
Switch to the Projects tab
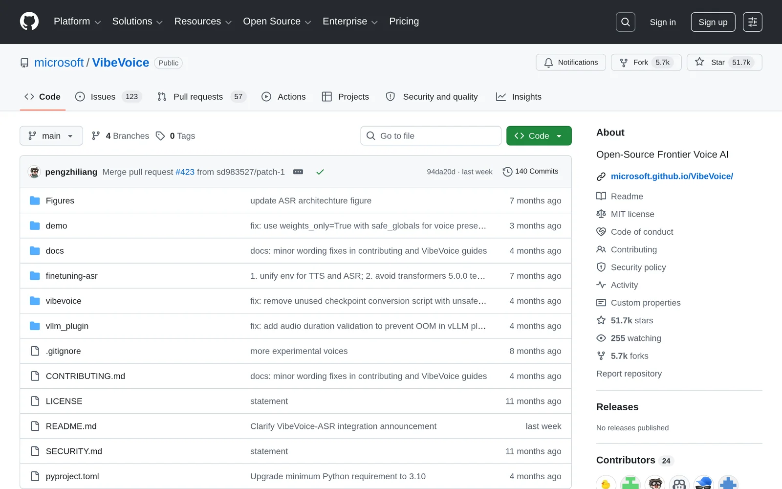click(x=346, y=97)
